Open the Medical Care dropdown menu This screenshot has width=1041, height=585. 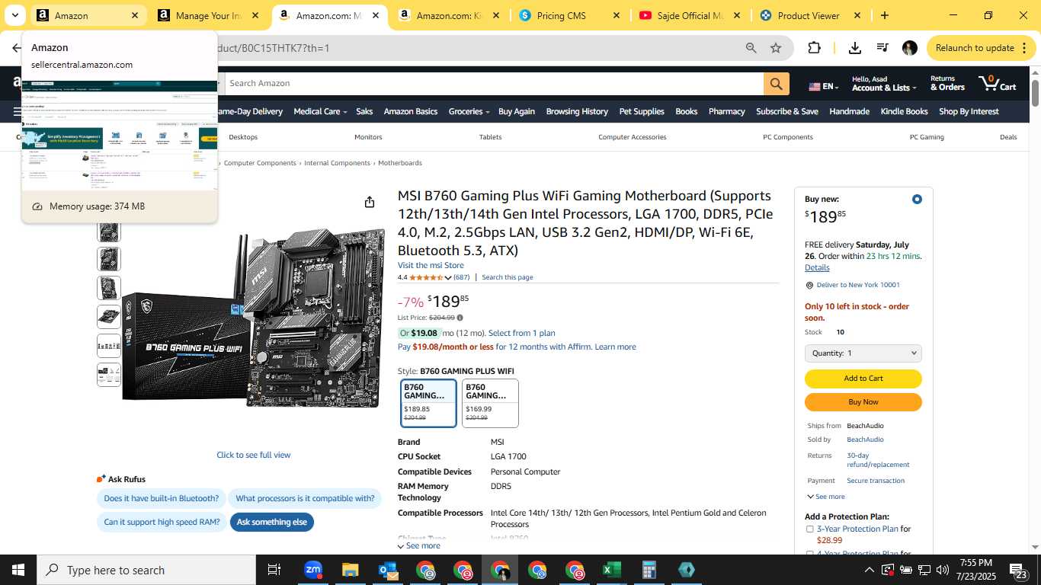pyautogui.click(x=320, y=111)
